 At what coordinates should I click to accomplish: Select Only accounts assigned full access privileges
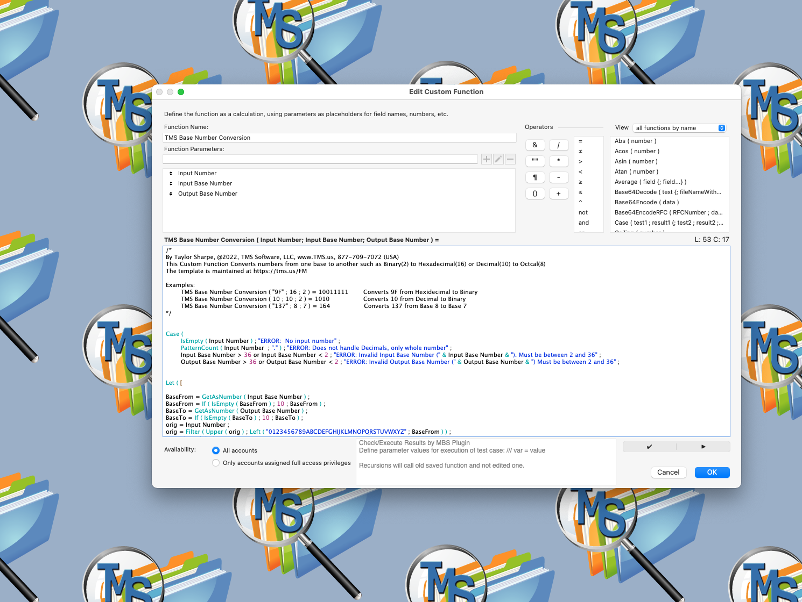(216, 463)
